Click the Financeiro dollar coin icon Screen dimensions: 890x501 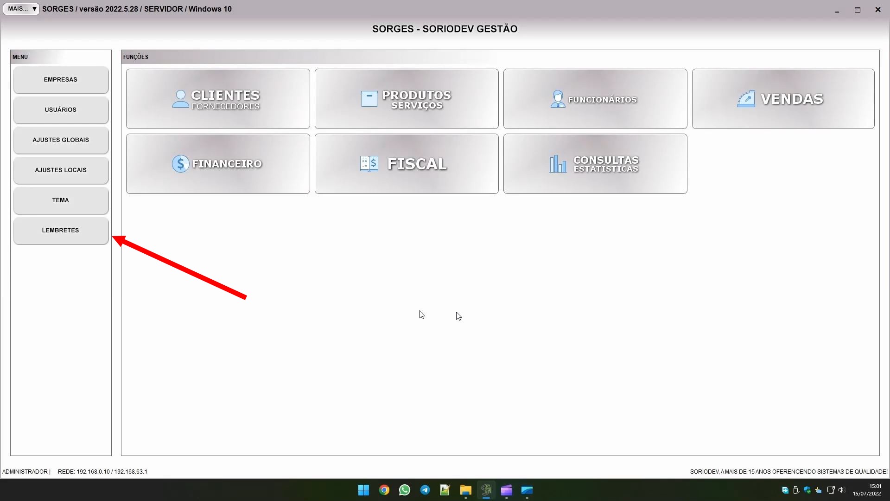pos(180,164)
